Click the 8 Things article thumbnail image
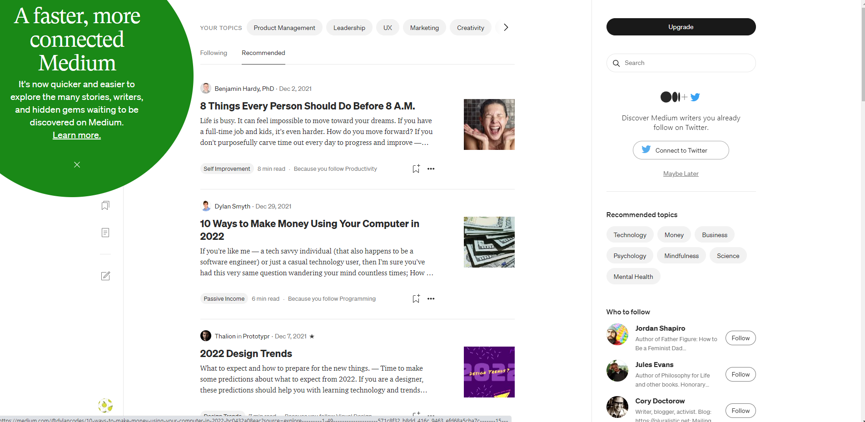Image resolution: width=865 pixels, height=422 pixels. [x=489, y=124]
